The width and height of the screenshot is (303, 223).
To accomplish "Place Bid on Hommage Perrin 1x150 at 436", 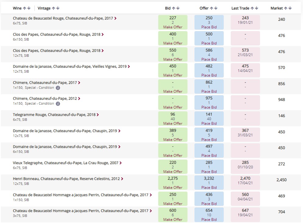I will [x=209, y=204].
